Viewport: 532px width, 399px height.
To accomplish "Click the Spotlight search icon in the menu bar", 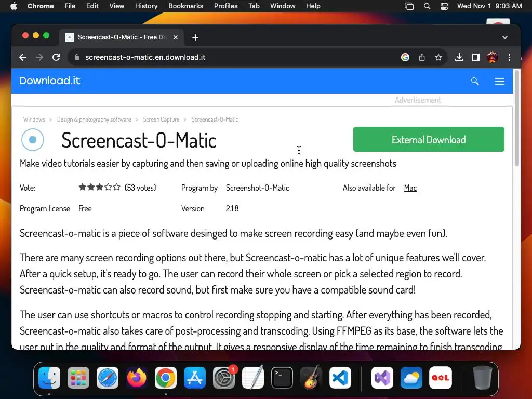I will click(427, 6).
